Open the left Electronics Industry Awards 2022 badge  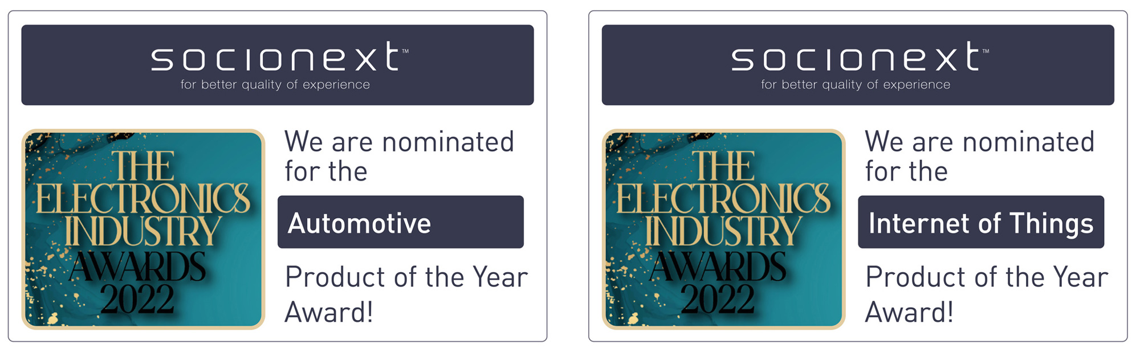click(x=143, y=229)
